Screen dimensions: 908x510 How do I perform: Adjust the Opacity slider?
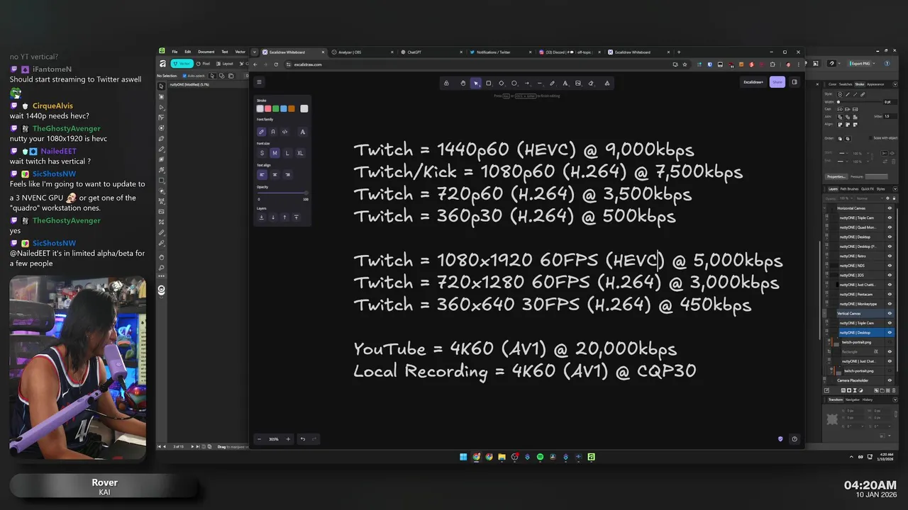pos(282,193)
